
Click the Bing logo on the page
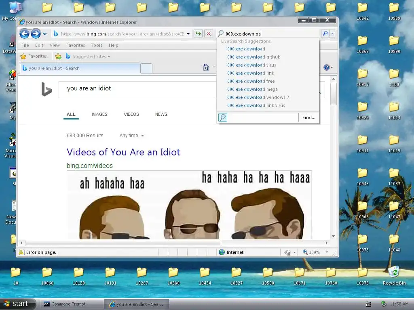46,89
